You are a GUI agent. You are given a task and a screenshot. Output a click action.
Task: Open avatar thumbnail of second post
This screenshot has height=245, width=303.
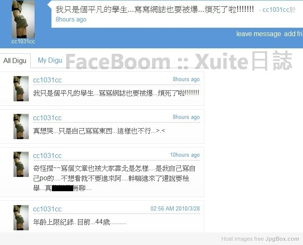pyautogui.click(x=21, y=126)
